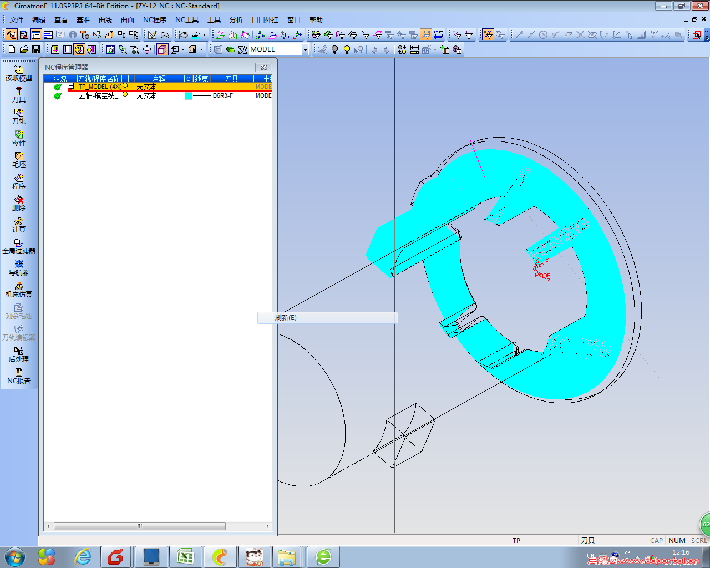The height and width of the screenshot is (568, 710).
Task: Open the 曲线 (Curves) menu
Action: pyautogui.click(x=105, y=20)
